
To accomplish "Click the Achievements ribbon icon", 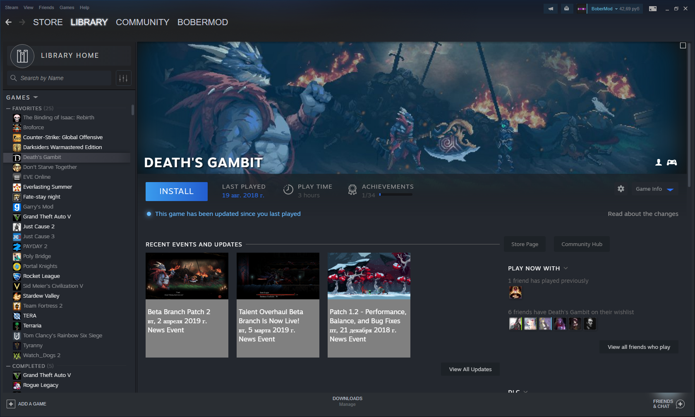I will 352,190.
